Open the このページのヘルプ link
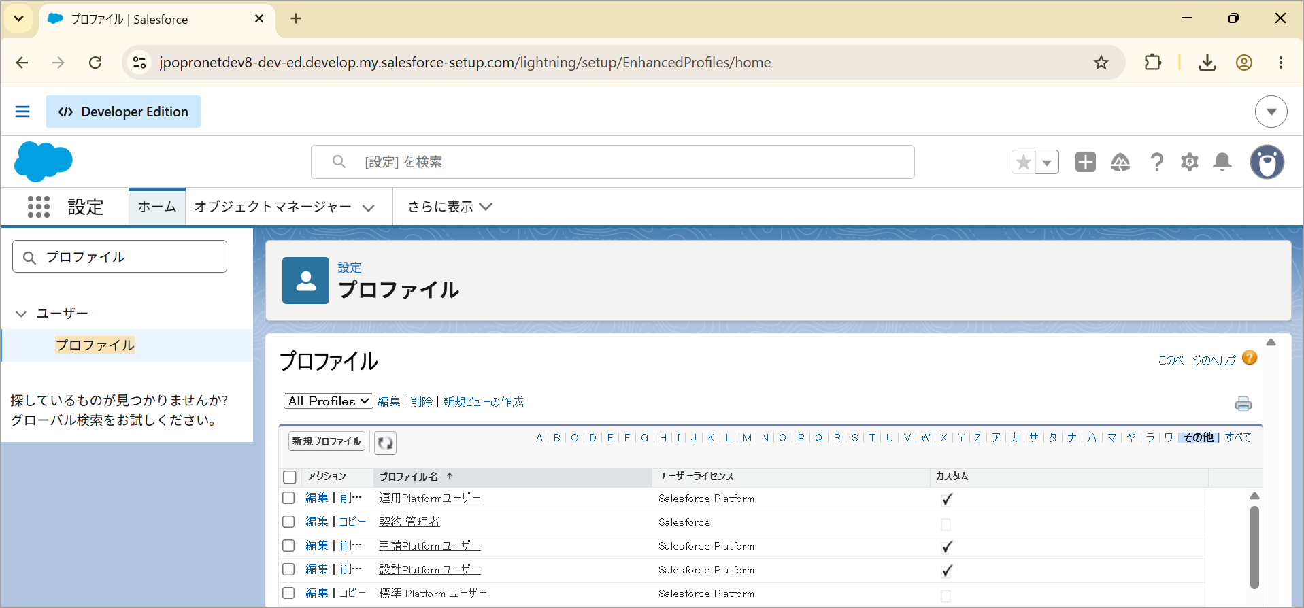 (x=1197, y=360)
